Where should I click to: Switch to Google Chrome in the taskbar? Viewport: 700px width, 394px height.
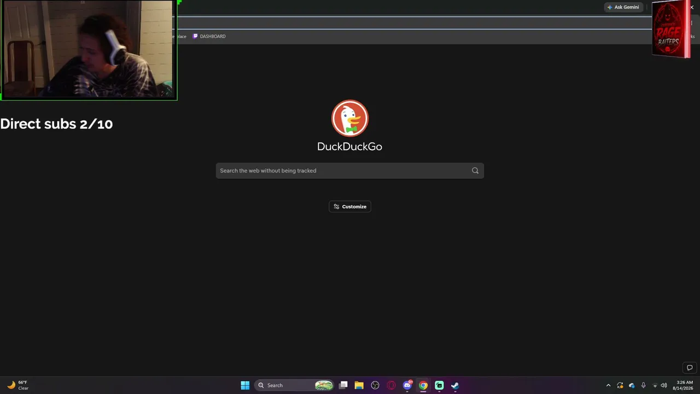coord(423,385)
